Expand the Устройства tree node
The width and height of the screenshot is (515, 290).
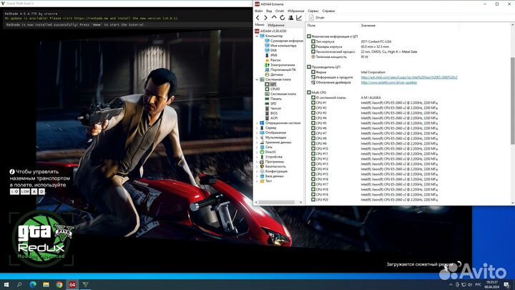tap(257, 157)
